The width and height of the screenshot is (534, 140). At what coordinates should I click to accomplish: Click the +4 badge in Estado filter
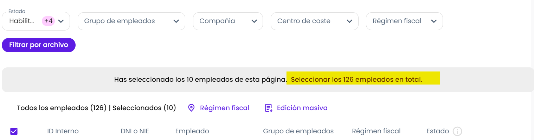click(x=49, y=21)
